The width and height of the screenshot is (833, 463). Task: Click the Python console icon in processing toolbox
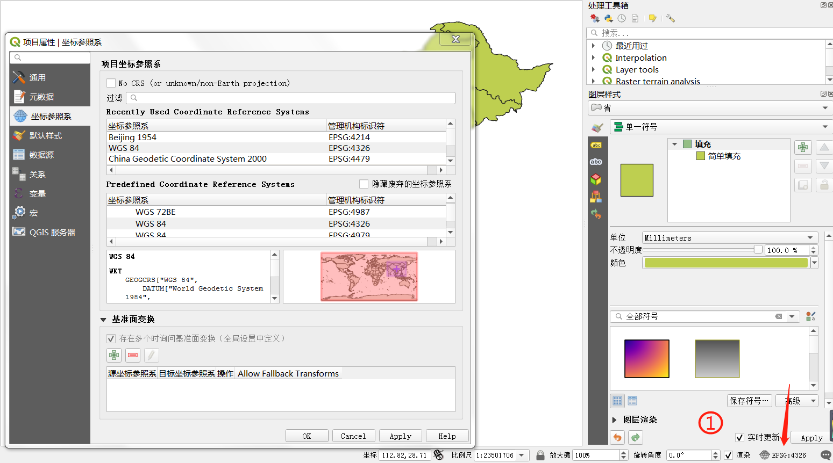608,18
